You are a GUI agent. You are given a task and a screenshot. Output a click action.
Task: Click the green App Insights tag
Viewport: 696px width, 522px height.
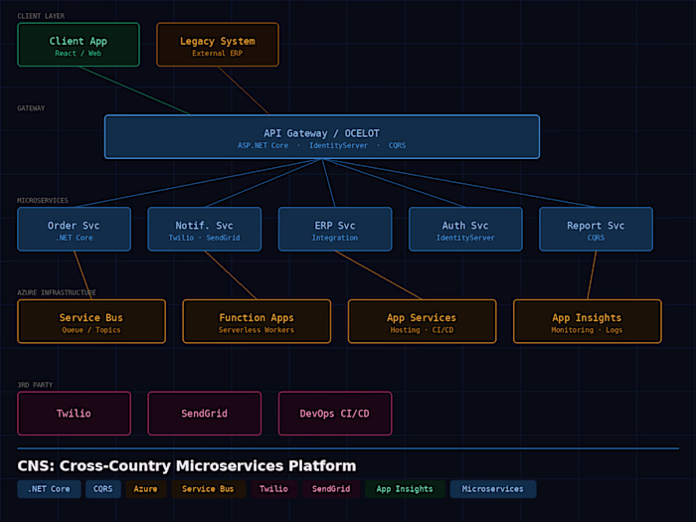[405, 489]
